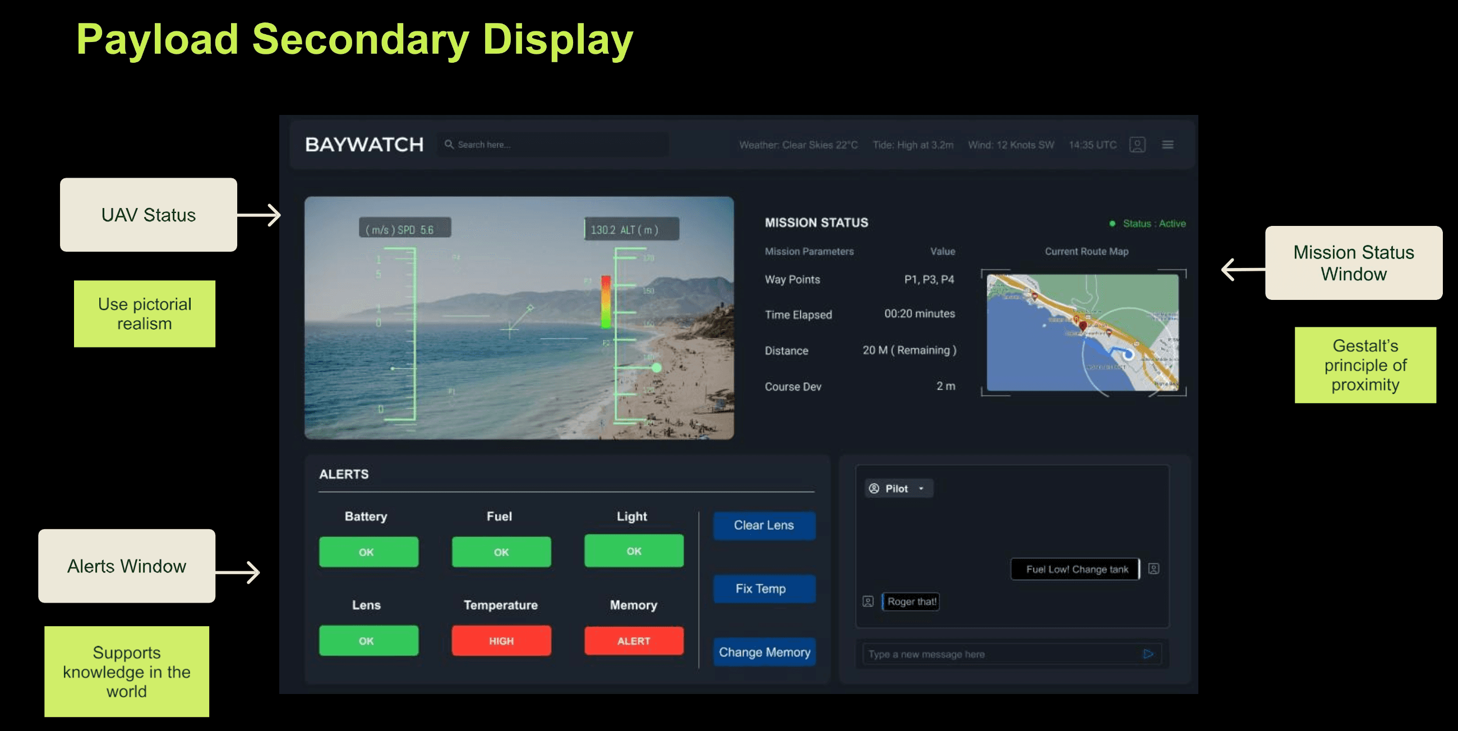Open the Current Route Map thumbnail
The height and width of the screenshot is (731, 1458).
click(1082, 332)
